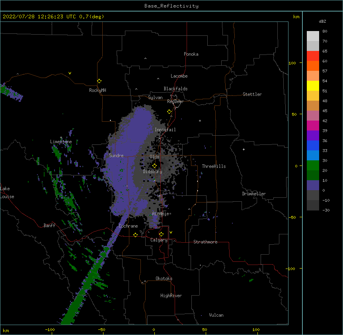
Task: Select the Calgary label
Action: [x=159, y=240]
